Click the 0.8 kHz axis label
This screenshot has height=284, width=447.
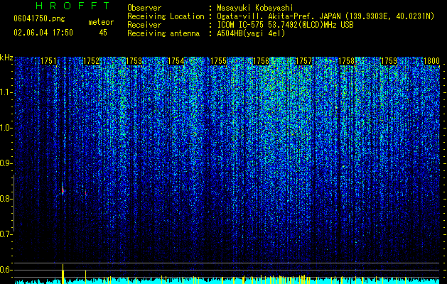click(x=6, y=199)
